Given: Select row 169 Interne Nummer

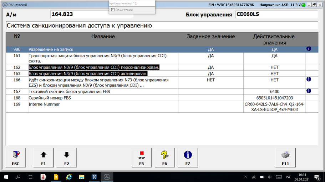Looking at the screenshot, I should tap(162, 107).
